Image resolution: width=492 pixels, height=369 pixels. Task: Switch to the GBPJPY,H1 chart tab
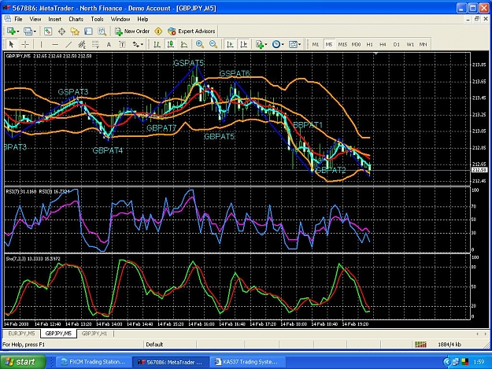coord(94,334)
